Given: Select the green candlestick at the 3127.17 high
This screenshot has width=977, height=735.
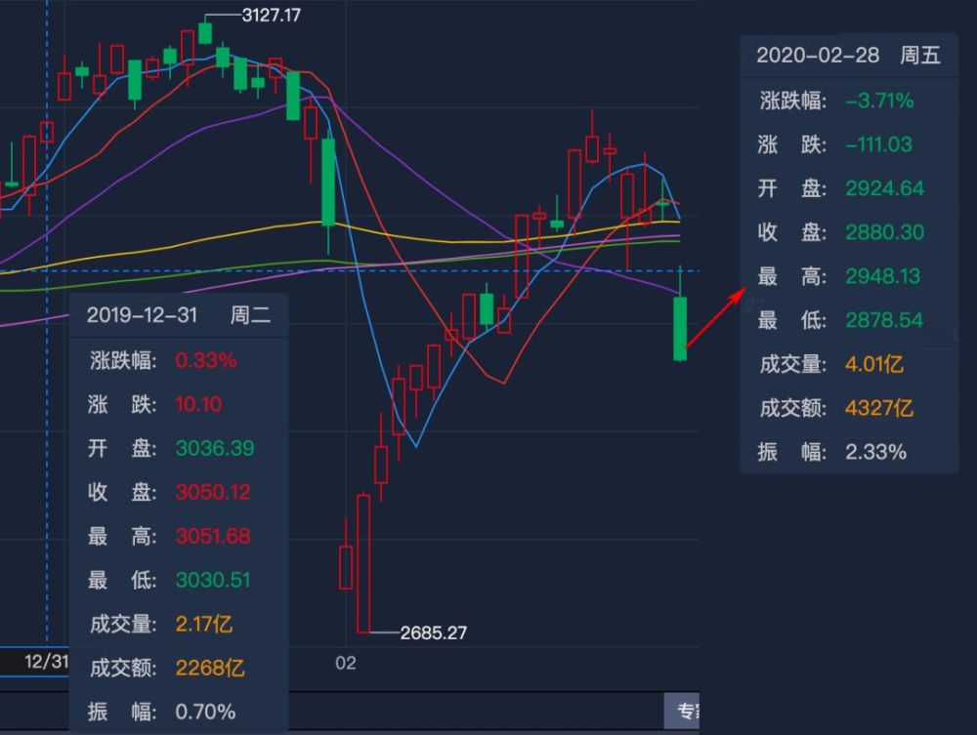Looking at the screenshot, I should 205,33.
